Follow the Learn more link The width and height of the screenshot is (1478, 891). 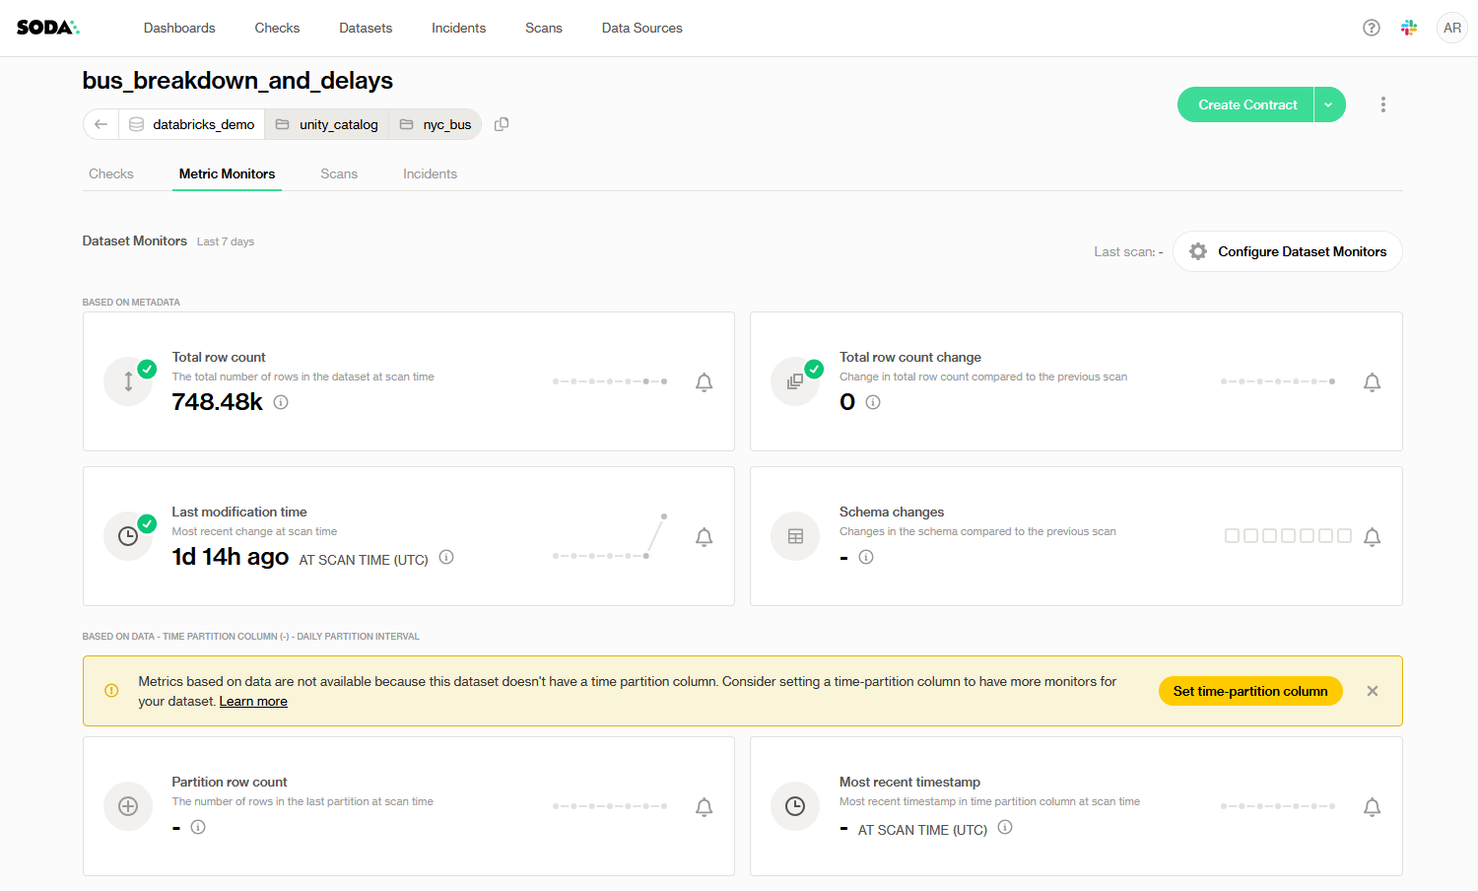[x=253, y=702]
